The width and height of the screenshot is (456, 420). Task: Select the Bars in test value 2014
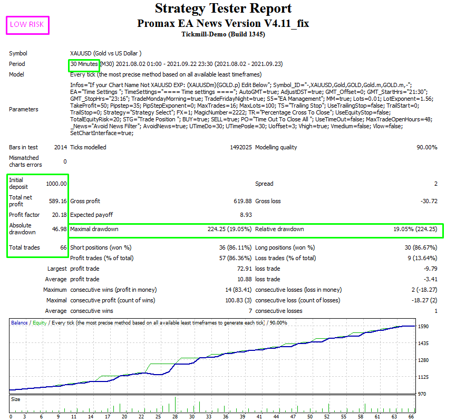click(x=61, y=148)
